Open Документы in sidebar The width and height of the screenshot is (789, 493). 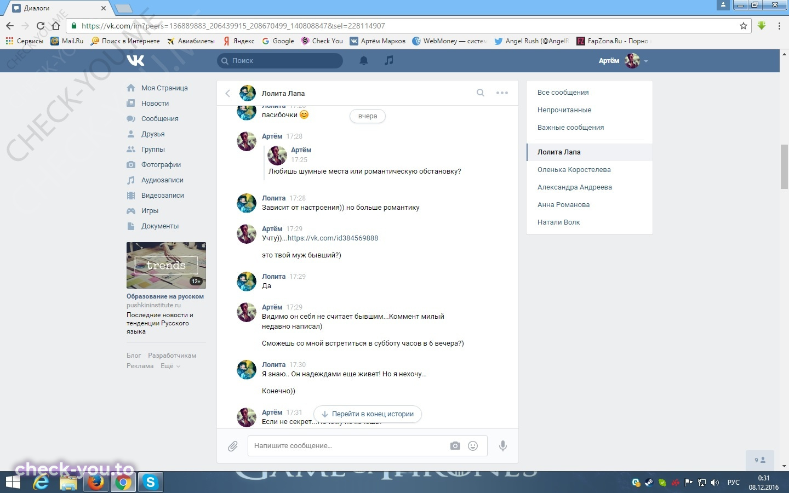[x=160, y=226]
